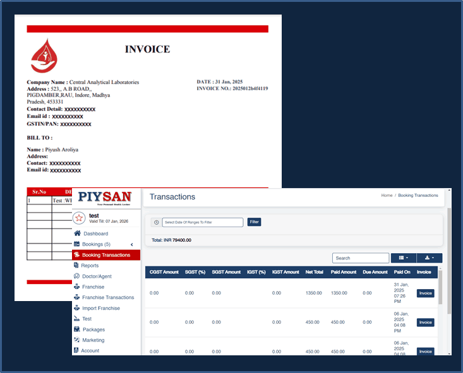Sort by SGST (%) column header

coord(195,272)
